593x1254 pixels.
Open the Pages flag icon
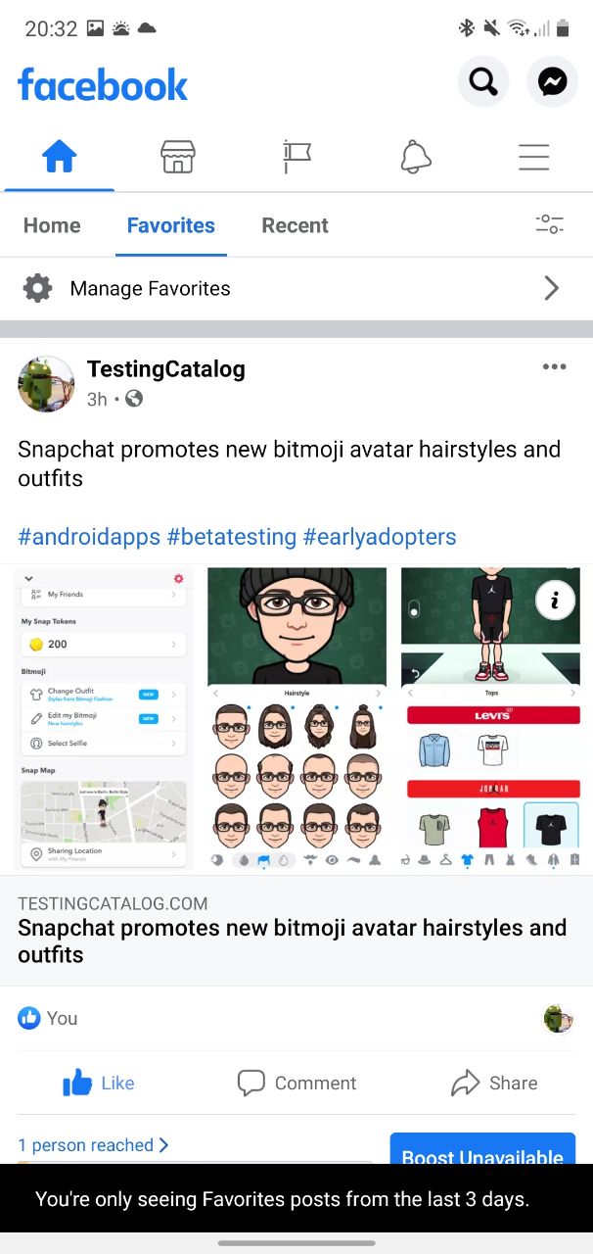point(296,157)
